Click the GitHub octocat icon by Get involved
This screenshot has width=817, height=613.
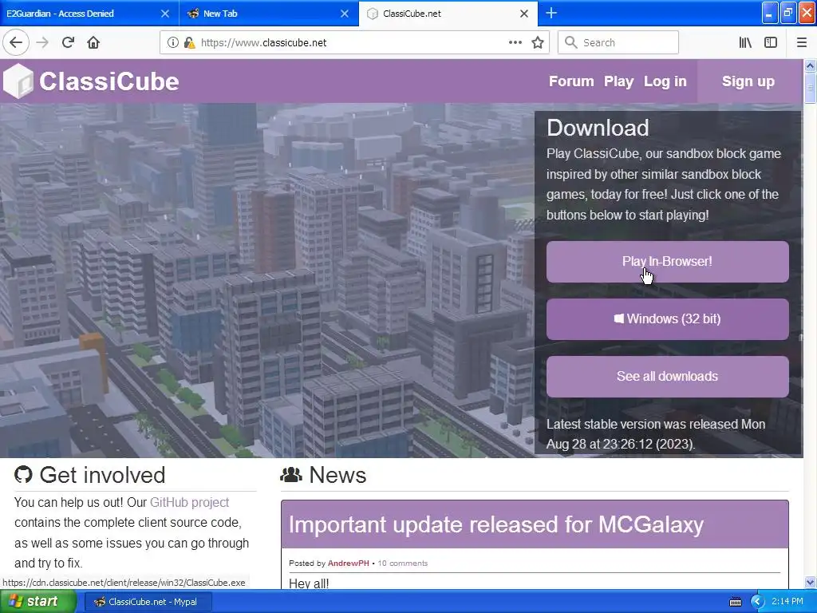[x=23, y=474]
